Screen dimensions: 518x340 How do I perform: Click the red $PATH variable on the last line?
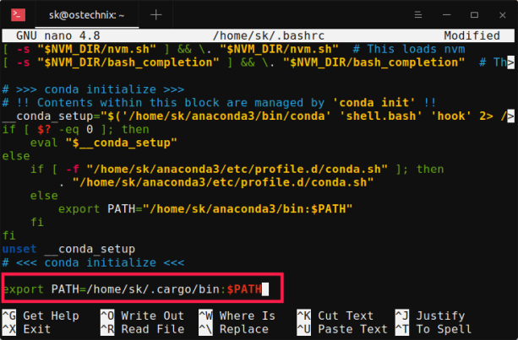244,289
